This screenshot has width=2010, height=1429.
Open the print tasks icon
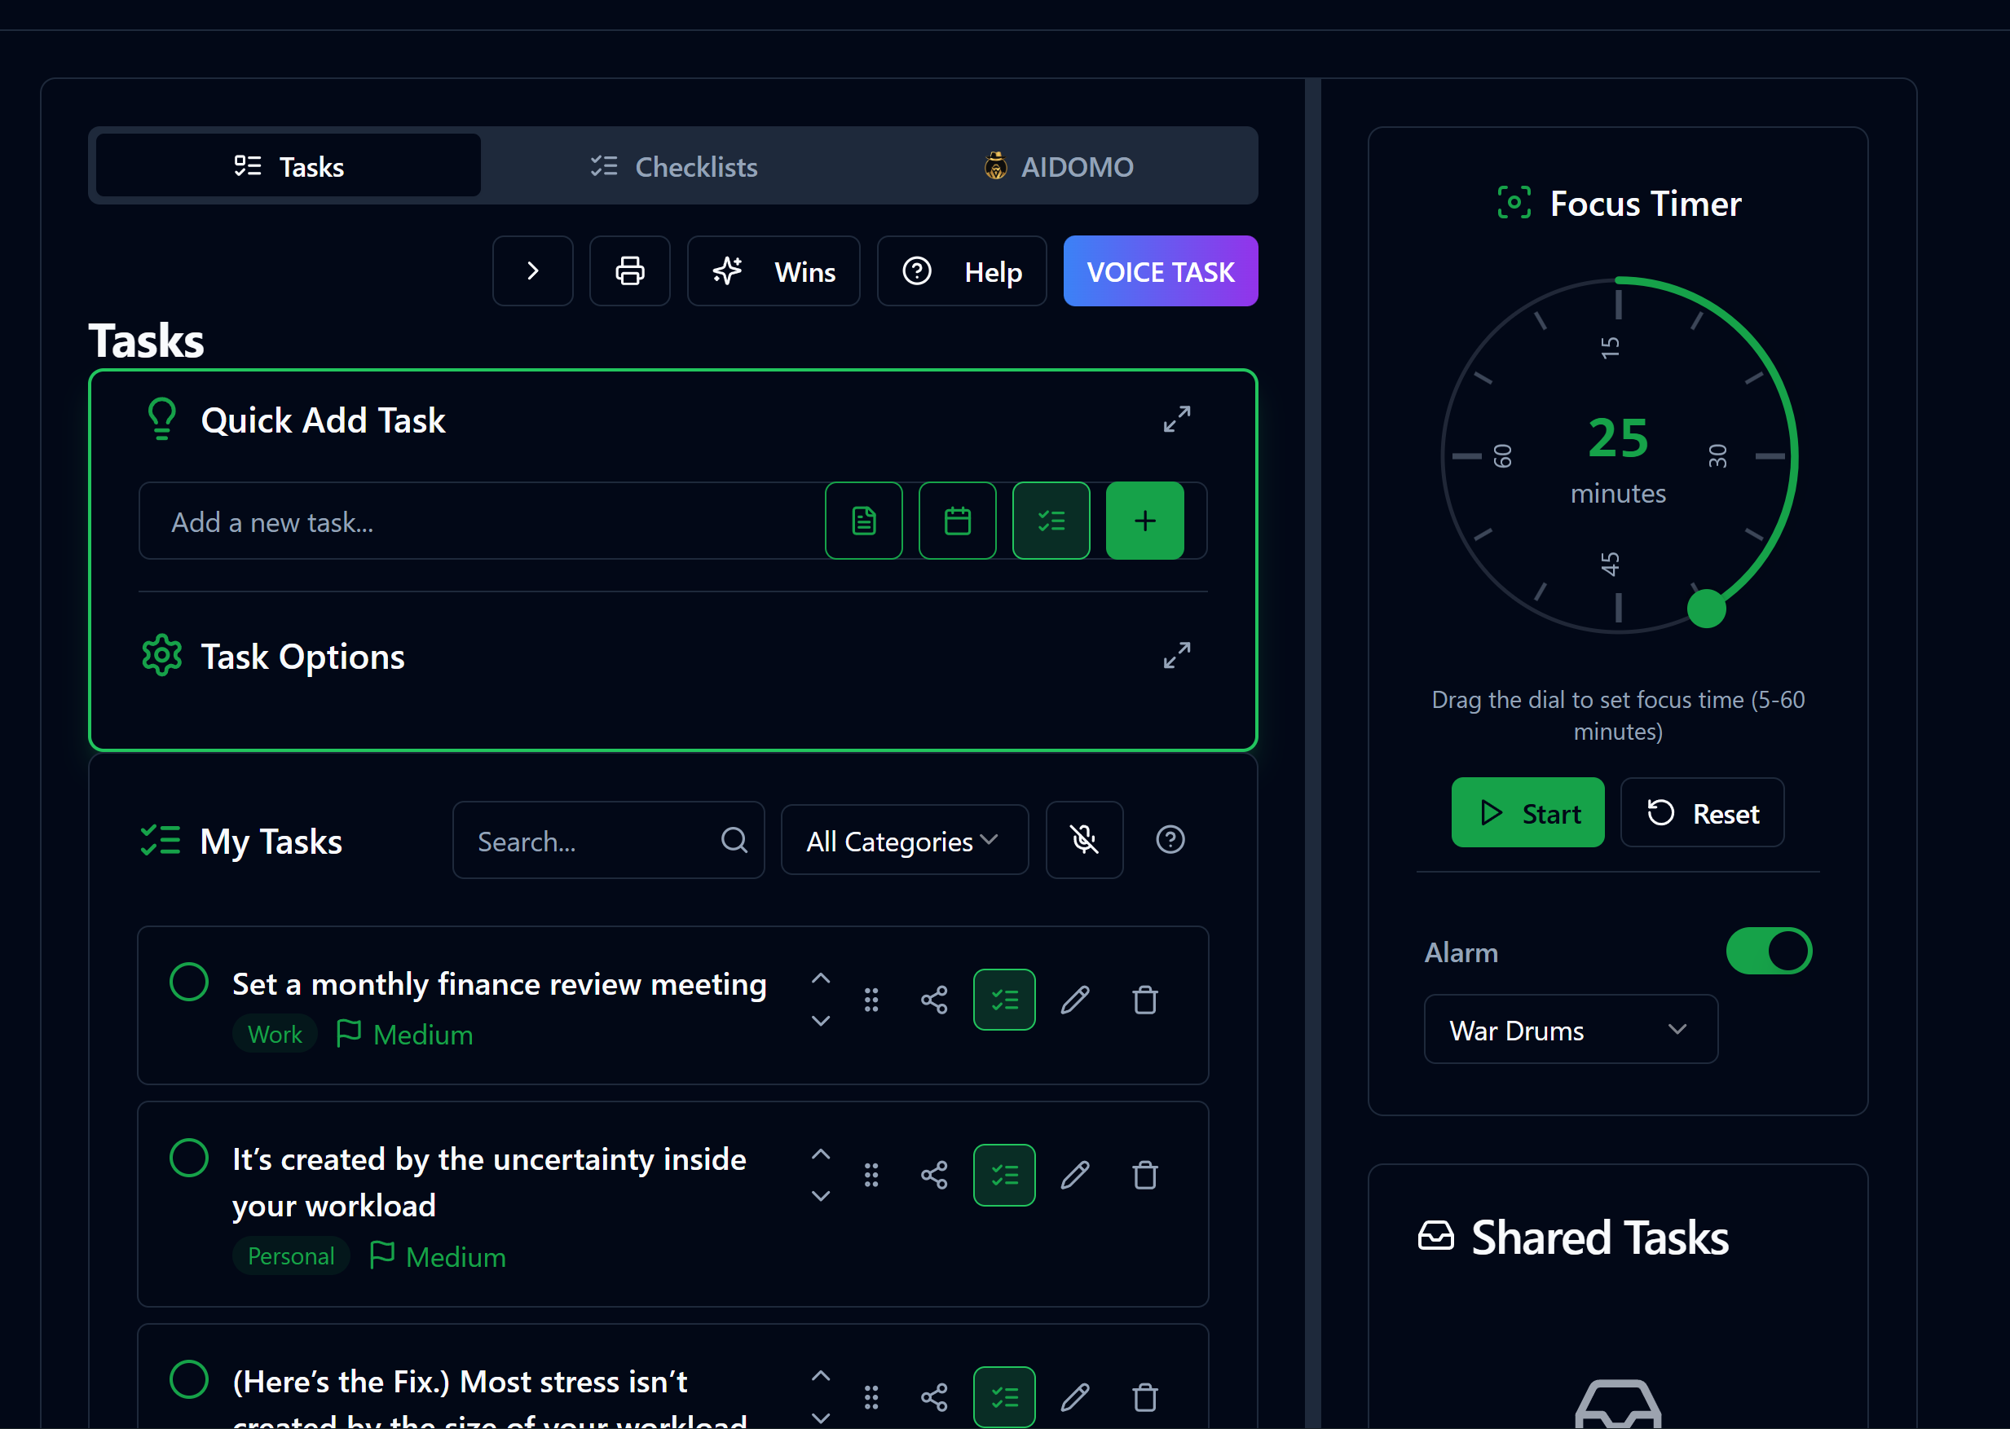click(629, 271)
